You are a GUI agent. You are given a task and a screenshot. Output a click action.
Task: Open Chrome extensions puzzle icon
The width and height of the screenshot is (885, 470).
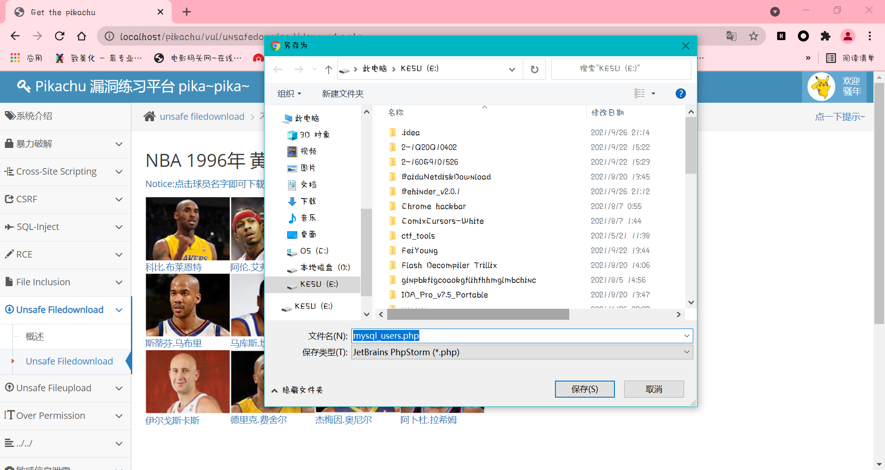tap(826, 36)
